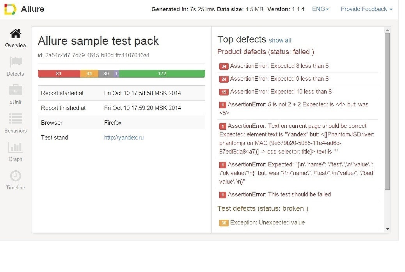Open the xUnit briefcase icon
405x272 pixels.
pos(16,90)
